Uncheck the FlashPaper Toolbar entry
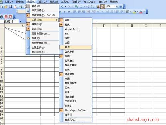This screenshot has width=166, height=125. [x=75, y=110]
